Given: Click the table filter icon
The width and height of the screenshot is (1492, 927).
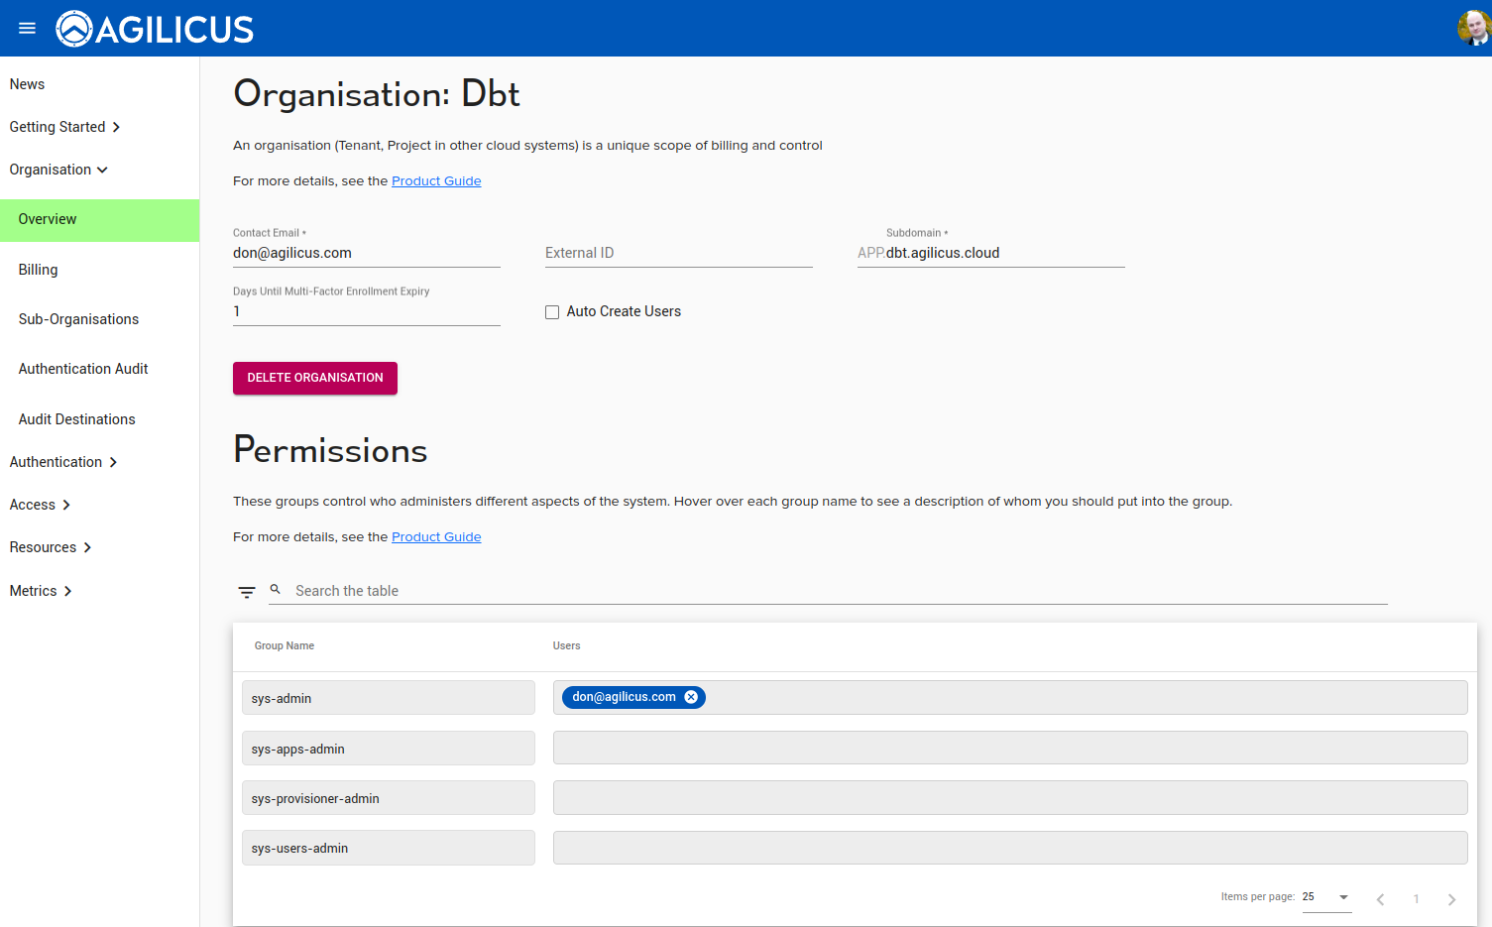Looking at the screenshot, I should click(247, 592).
